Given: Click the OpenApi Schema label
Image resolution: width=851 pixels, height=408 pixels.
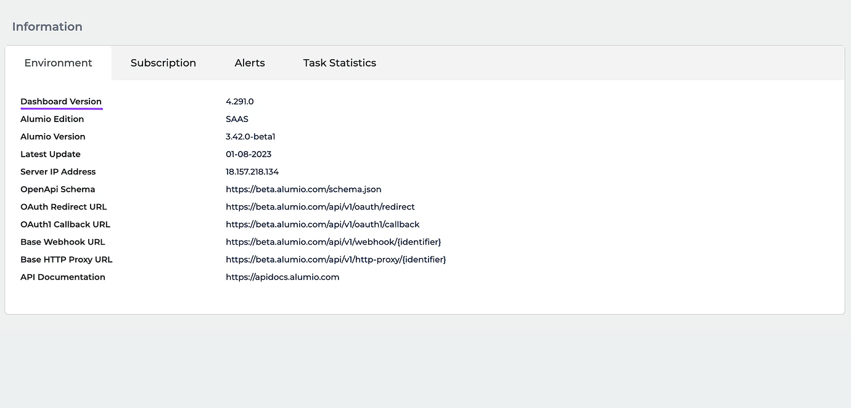Looking at the screenshot, I should tap(58, 189).
